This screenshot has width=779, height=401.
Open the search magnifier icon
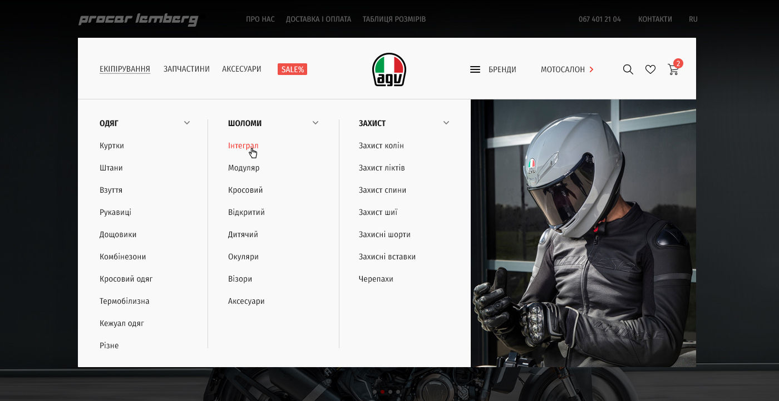pyautogui.click(x=628, y=69)
